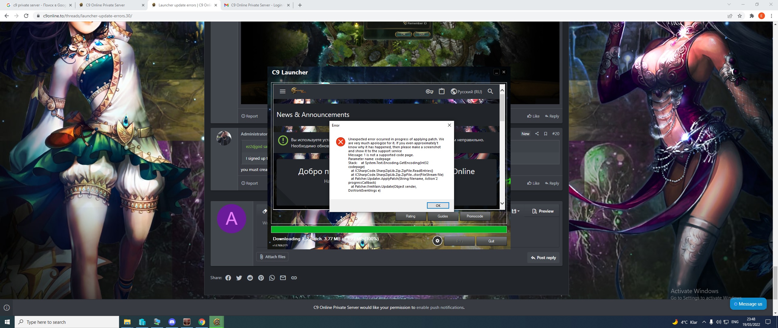Viewport: 778px width, 328px height.
Task: Open File Explorer from the taskbar
Action: (127, 322)
